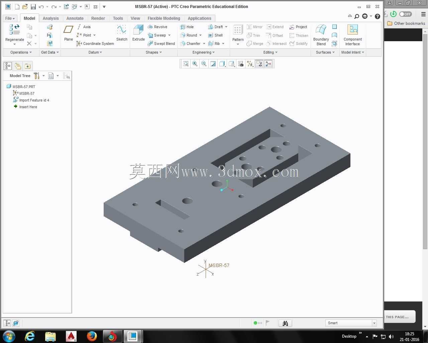This screenshot has height=343, width=428.
Task: Open a file from the quick access toolbar
Action: point(25,7)
